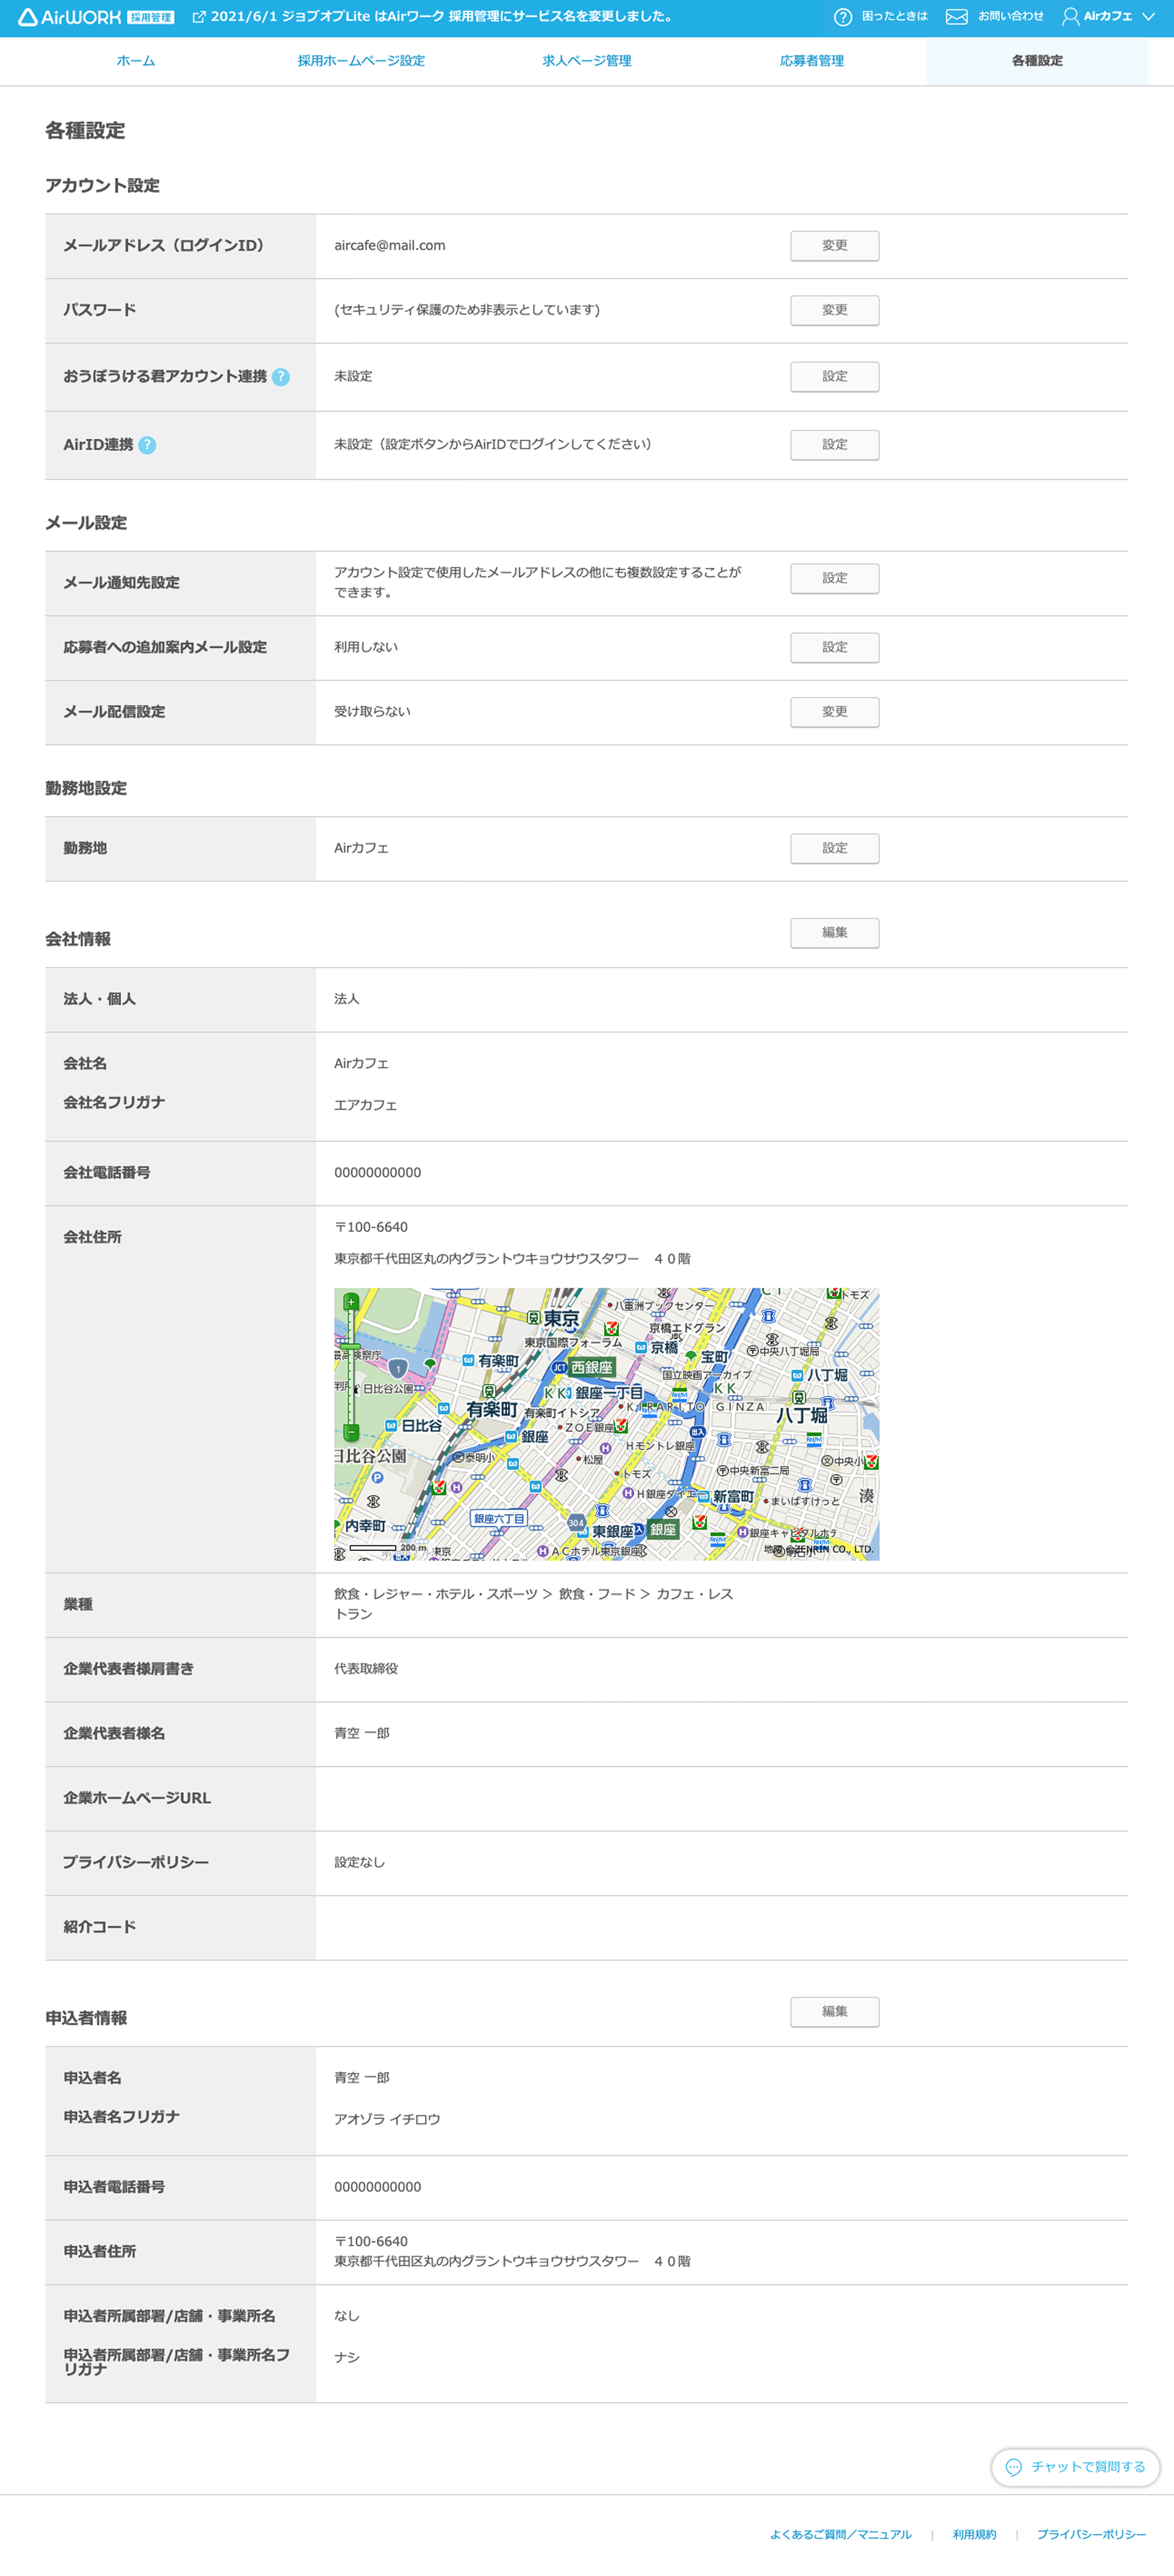Go to the ホーム tab
Image resolution: width=1174 pixels, height=2576 pixels.
coord(136,61)
